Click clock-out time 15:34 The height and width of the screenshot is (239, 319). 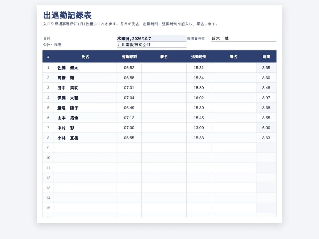point(199,78)
